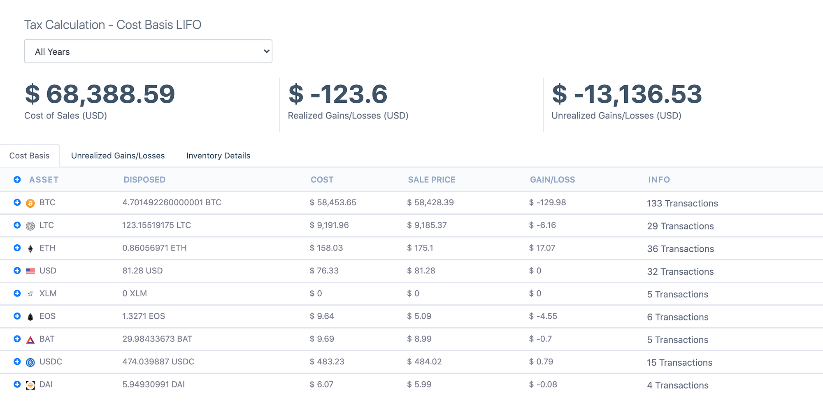Select the USDC stablecoin icon
The image size is (823, 401).
coord(30,362)
